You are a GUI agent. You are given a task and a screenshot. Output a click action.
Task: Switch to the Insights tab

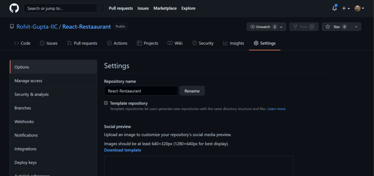tap(233, 43)
